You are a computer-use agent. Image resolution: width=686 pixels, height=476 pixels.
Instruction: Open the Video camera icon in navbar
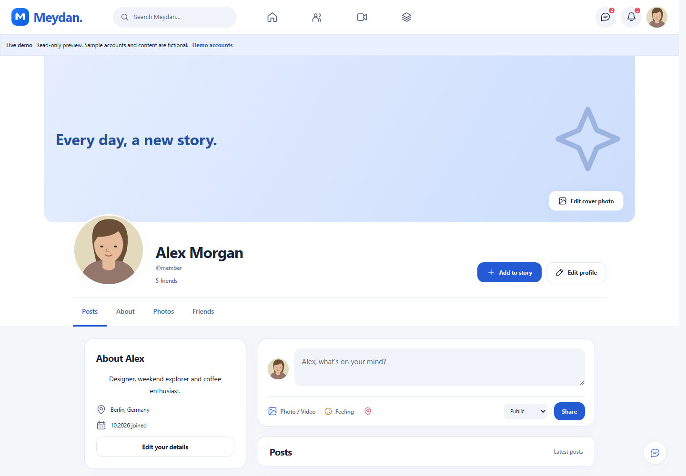[362, 17]
